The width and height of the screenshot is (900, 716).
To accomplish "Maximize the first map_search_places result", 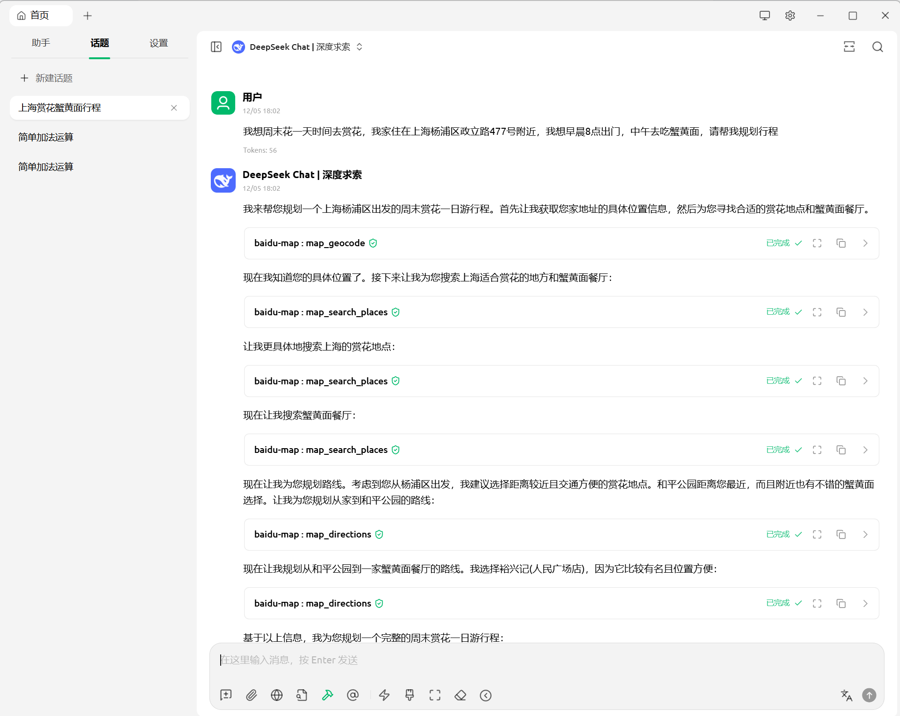I will [817, 312].
